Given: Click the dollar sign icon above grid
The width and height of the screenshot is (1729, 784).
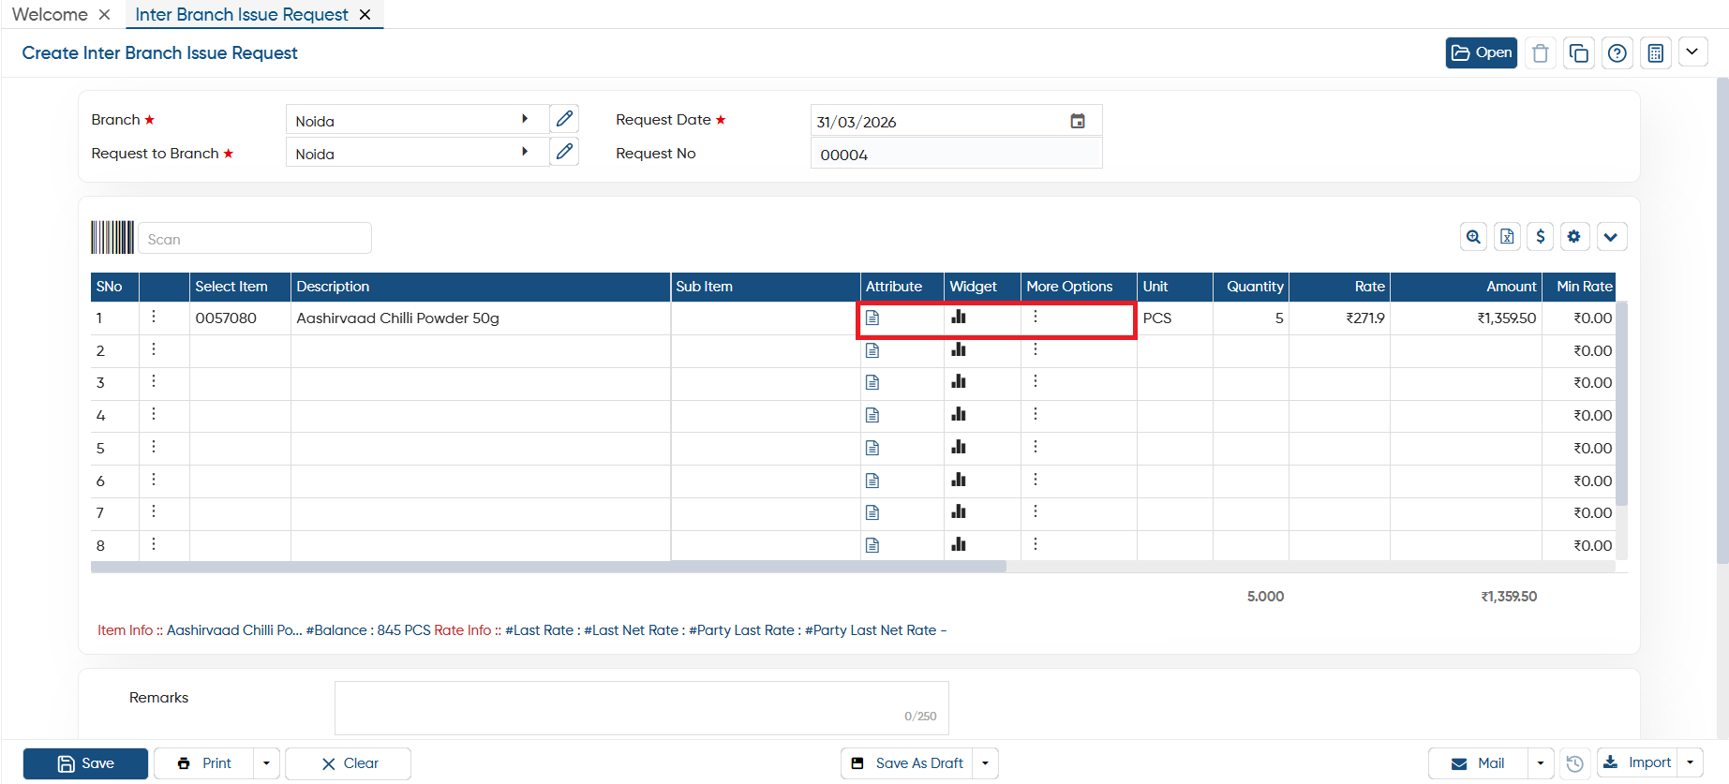Looking at the screenshot, I should pyautogui.click(x=1541, y=237).
